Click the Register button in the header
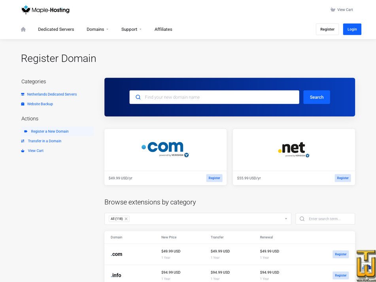The image size is (376, 282). (x=327, y=29)
